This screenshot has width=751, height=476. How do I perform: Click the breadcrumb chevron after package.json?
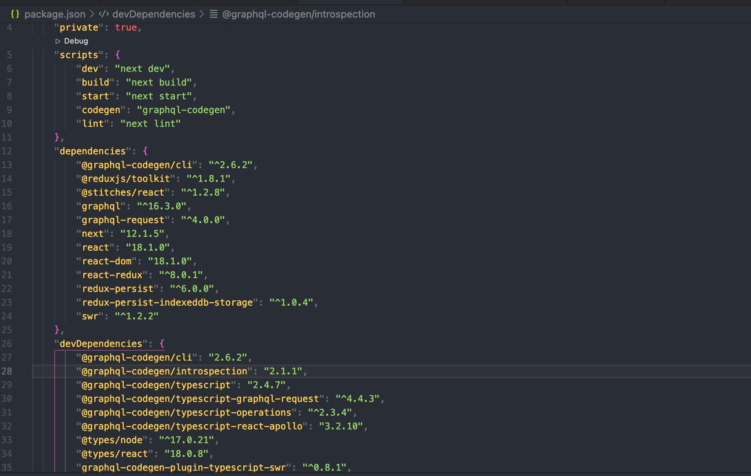(x=92, y=14)
